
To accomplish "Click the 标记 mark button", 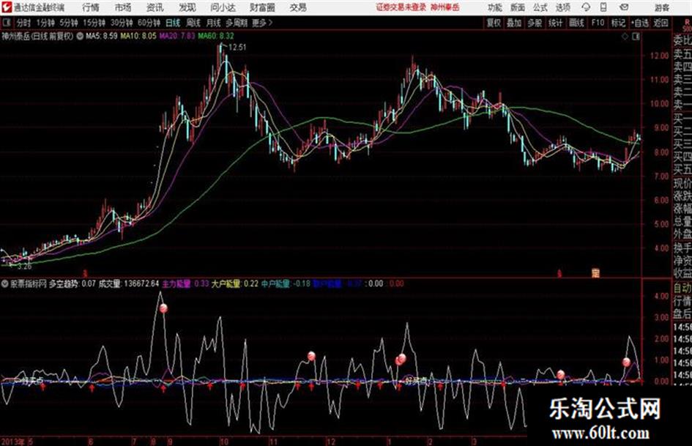I will [618, 23].
